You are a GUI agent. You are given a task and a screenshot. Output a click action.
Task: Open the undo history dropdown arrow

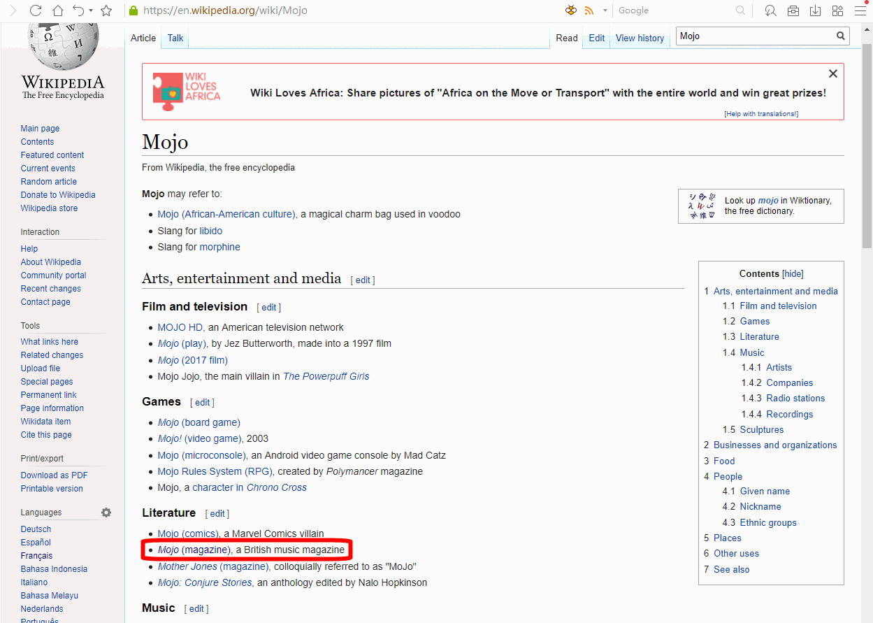click(91, 11)
